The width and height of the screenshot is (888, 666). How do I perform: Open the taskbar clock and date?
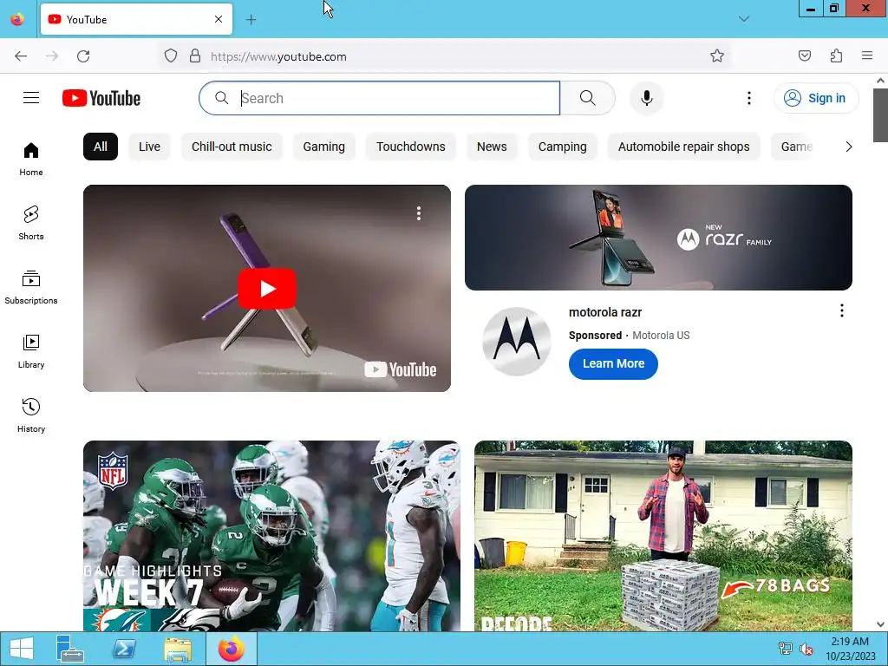click(x=850, y=649)
